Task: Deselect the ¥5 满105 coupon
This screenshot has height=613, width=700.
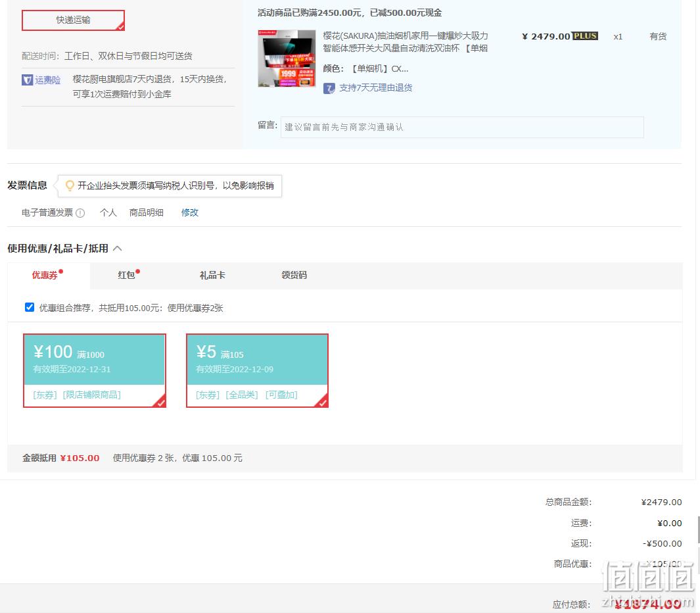Action: point(257,370)
